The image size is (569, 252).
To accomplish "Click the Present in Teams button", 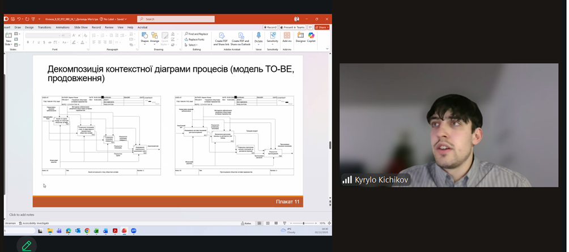I will [293, 27].
